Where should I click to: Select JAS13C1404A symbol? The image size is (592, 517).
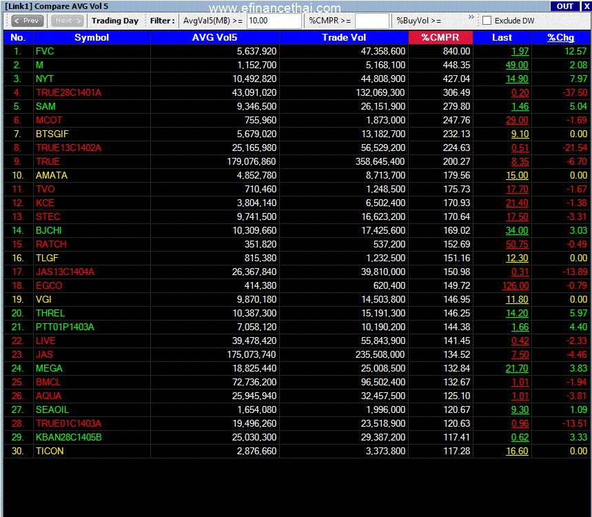(x=65, y=272)
